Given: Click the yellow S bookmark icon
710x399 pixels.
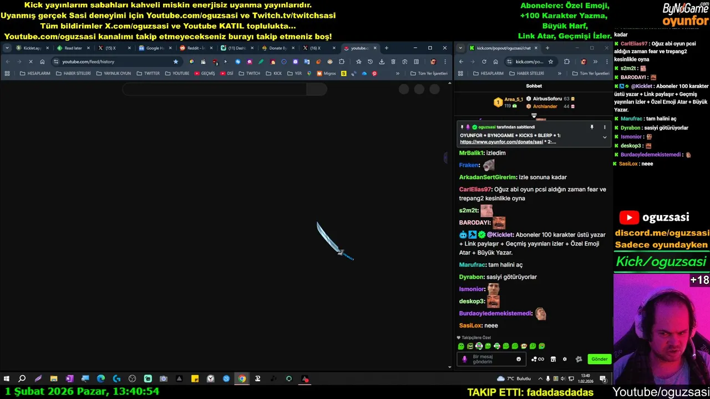Looking at the screenshot, I should coord(344,73).
